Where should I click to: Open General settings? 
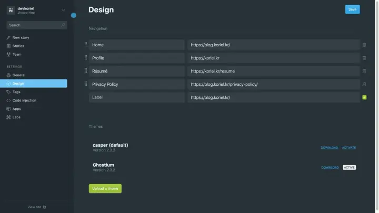pos(19,75)
